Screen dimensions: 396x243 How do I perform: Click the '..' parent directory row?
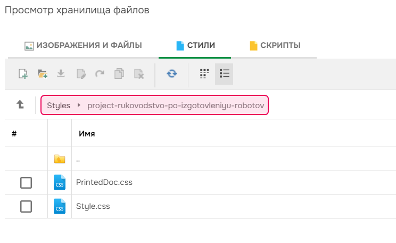click(x=200, y=159)
